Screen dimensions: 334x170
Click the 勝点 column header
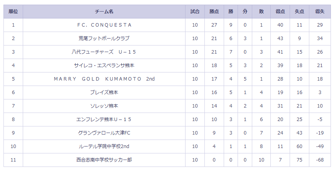[x=214, y=12]
